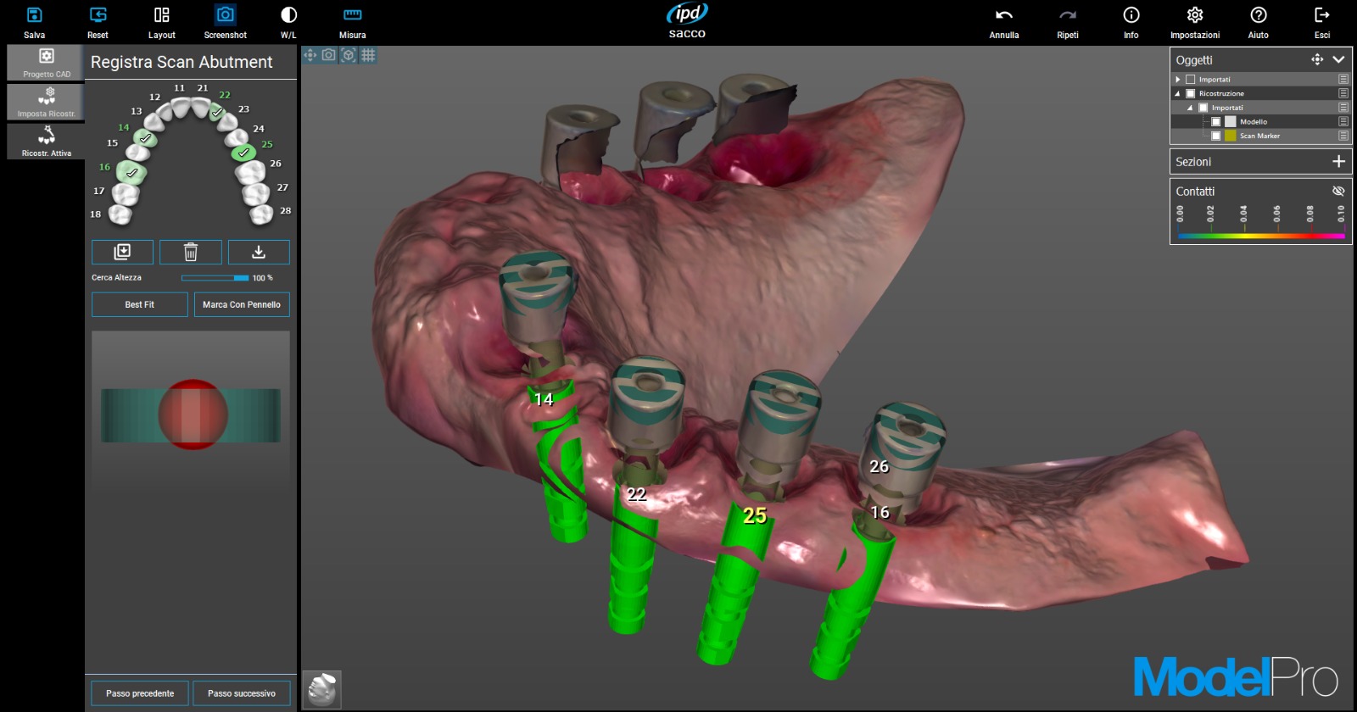Click the 3D cube view icon in viewport toolbar
Image resolution: width=1357 pixels, height=712 pixels.
click(x=349, y=55)
